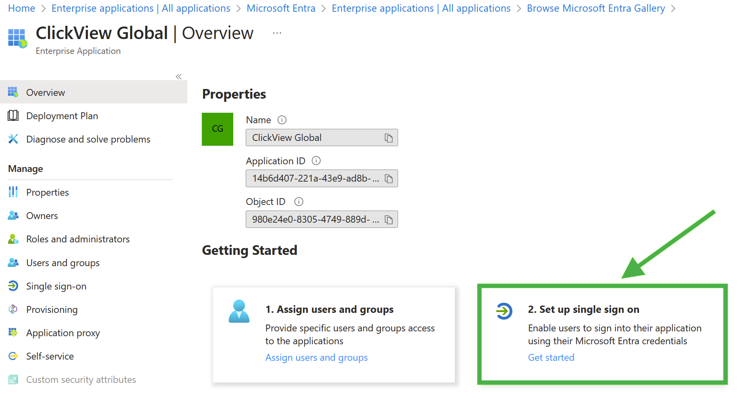Open the Overview menu item
Viewport: 738px width, 399px height.
point(93,92)
